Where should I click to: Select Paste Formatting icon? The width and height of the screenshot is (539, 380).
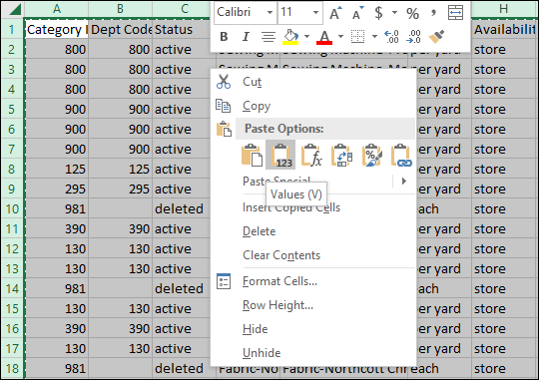pyautogui.click(x=371, y=155)
